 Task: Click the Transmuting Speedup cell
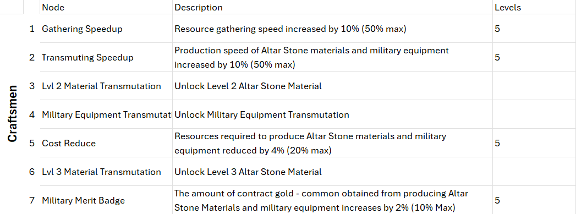(106, 57)
